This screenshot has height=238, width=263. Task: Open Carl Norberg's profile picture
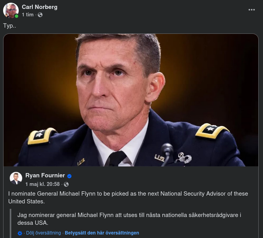[x=11, y=10]
